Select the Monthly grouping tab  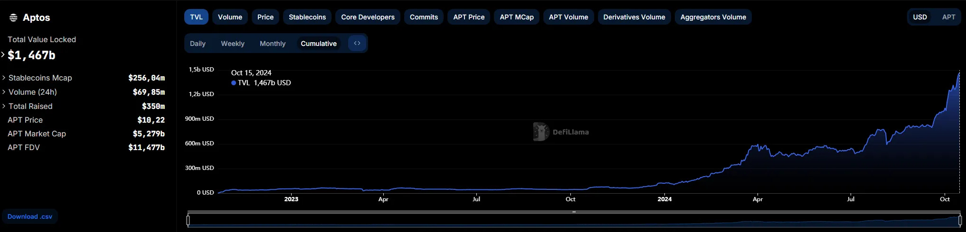tap(273, 44)
